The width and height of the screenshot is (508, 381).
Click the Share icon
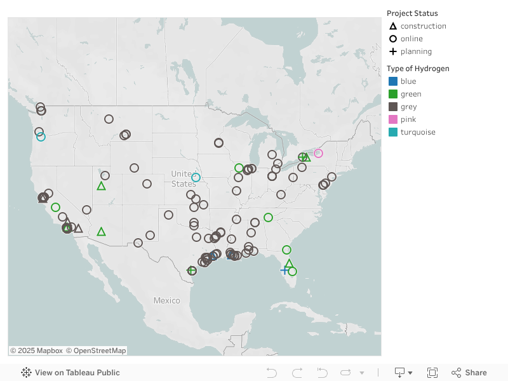(456, 373)
